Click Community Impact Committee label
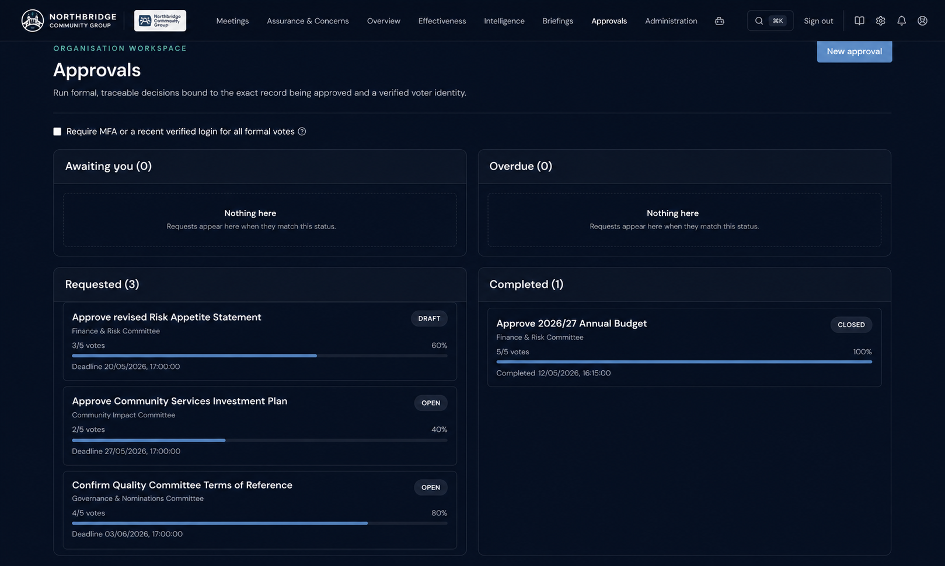Image resolution: width=945 pixels, height=566 pixels. pos(124,415)
